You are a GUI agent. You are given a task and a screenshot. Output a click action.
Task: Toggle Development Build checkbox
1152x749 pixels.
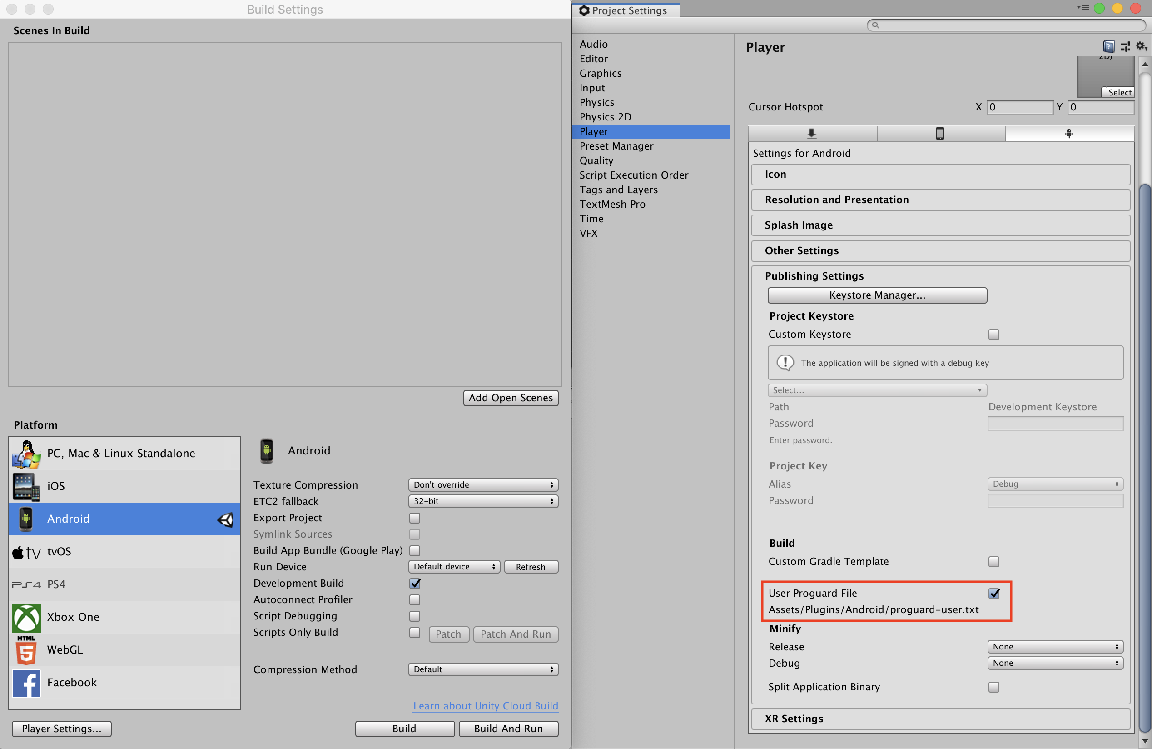417,583
